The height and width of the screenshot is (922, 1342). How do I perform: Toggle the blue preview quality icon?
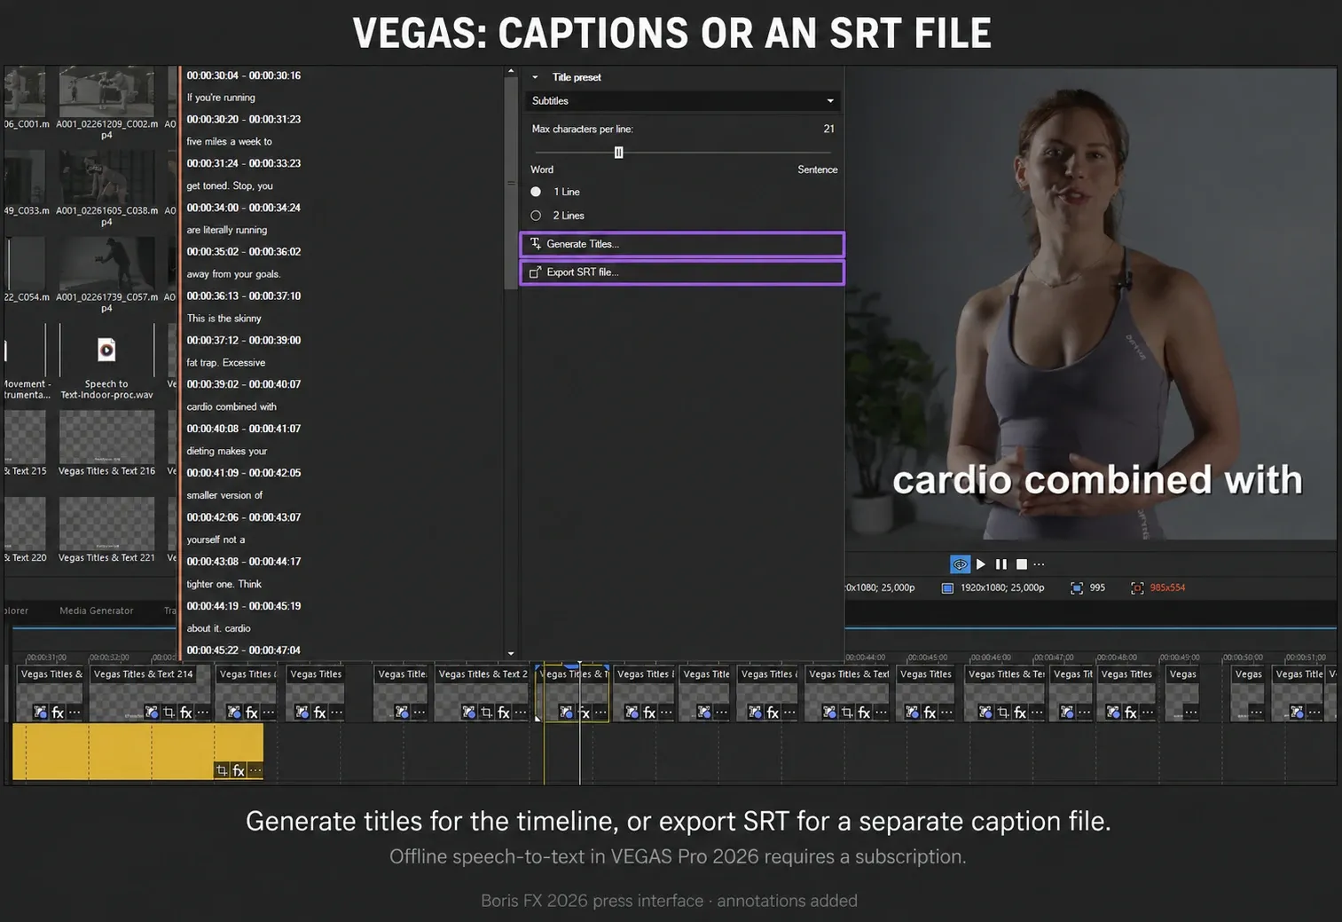pos(960,564)
